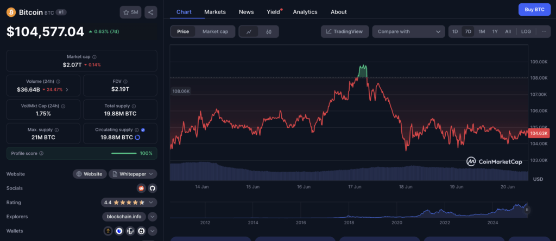Select All time range
This screenshot has height=241, width=556.
[508, 31]
